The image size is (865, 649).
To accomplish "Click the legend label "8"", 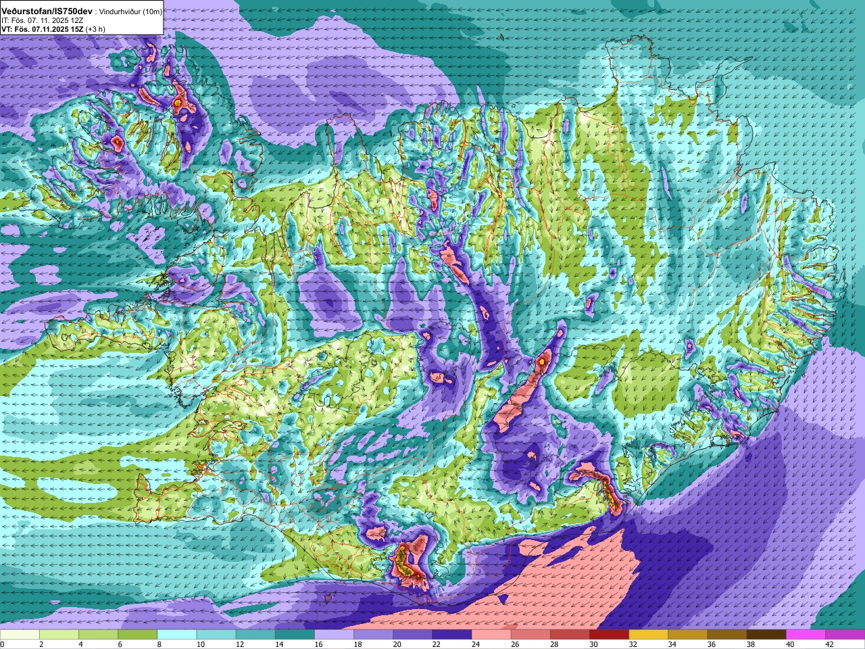I will [159, 644].
